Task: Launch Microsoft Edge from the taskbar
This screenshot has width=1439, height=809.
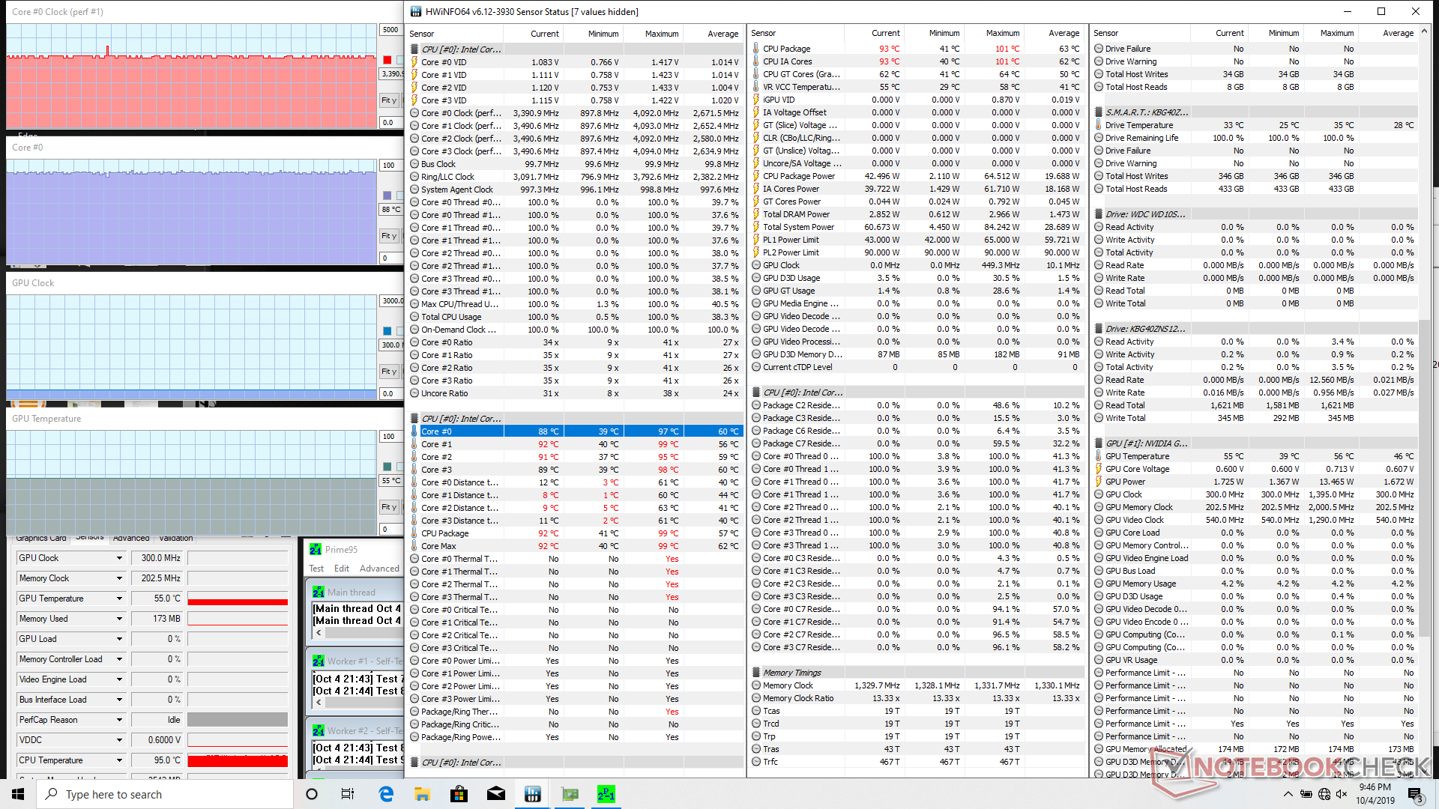Action: pos(386,794)
